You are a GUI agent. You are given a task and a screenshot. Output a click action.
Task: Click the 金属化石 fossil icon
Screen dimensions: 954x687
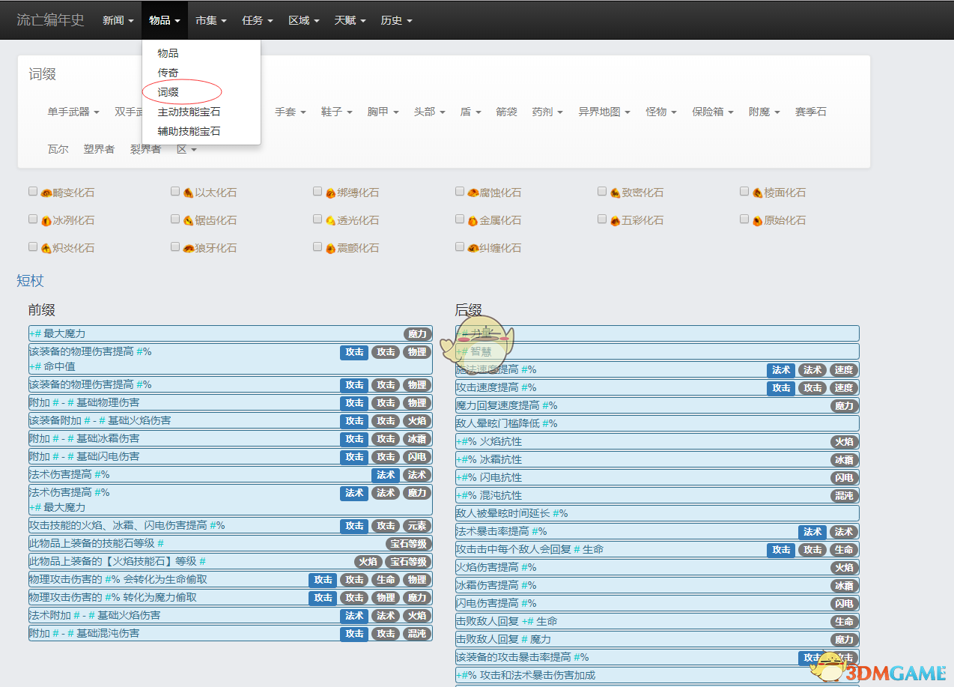(x=473, y=220)
